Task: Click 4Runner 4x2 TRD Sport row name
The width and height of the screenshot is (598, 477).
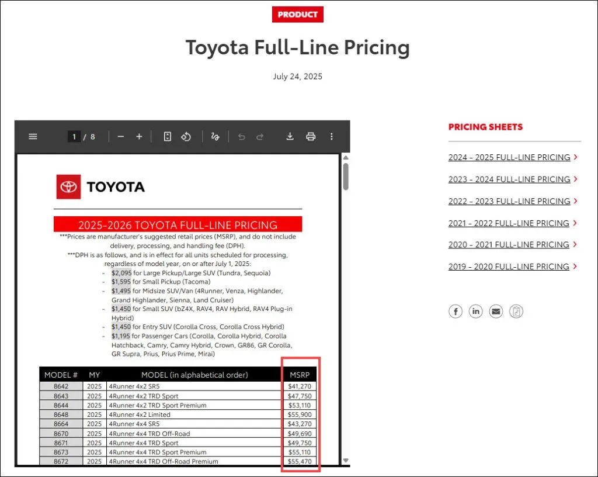Action: click(144, 396)
